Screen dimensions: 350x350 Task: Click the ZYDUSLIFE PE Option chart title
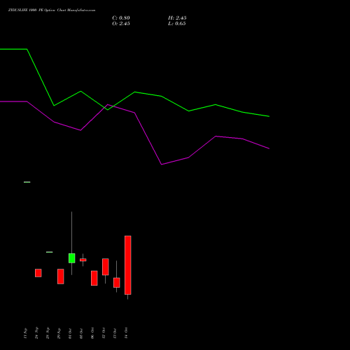tap(52, 10)
